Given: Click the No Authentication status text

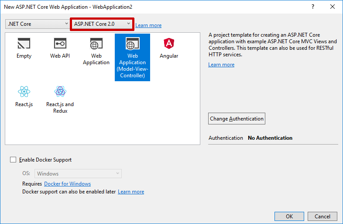Looking at the screenshot, I should coord(270,138).
